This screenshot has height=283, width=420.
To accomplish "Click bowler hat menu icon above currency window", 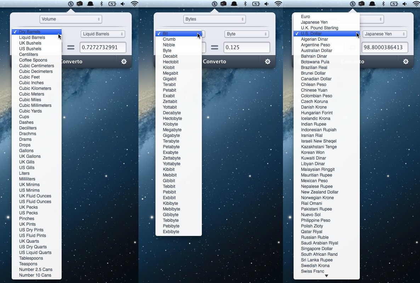I will pos(372,4).
